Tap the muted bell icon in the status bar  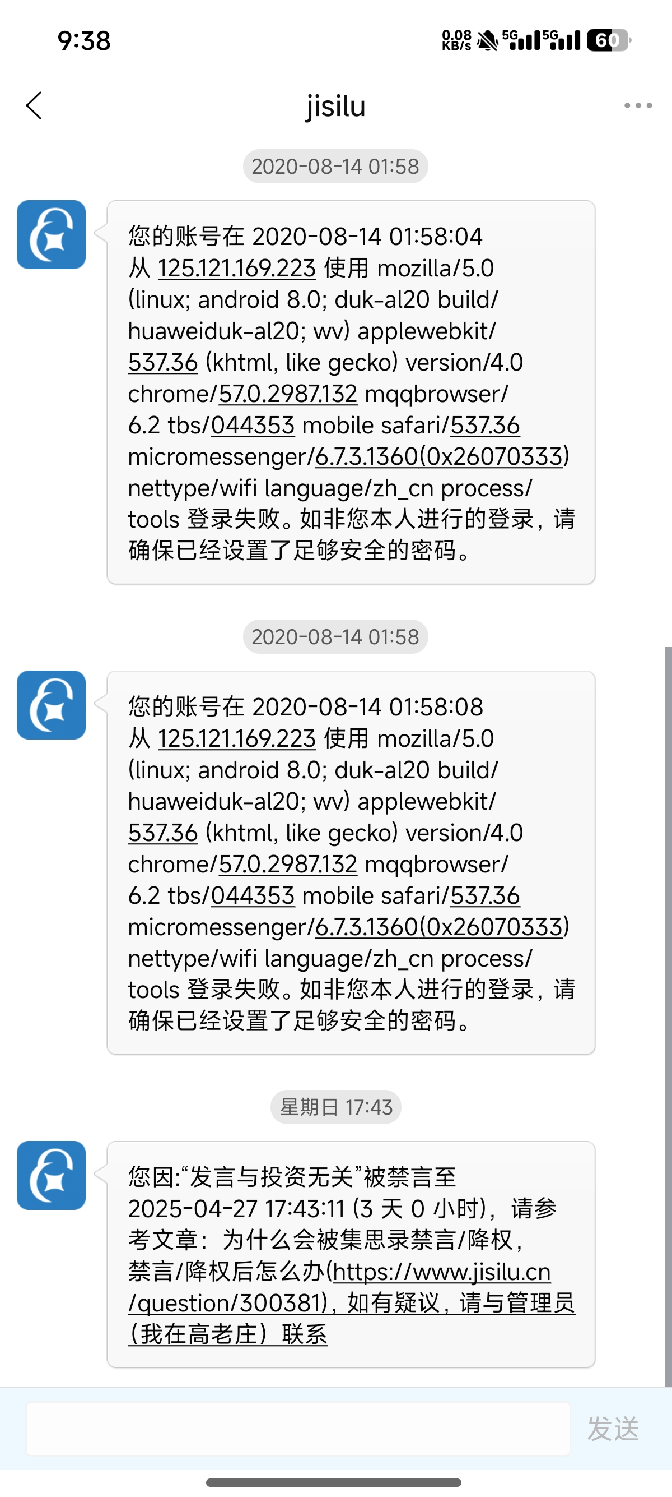point(487,41)
